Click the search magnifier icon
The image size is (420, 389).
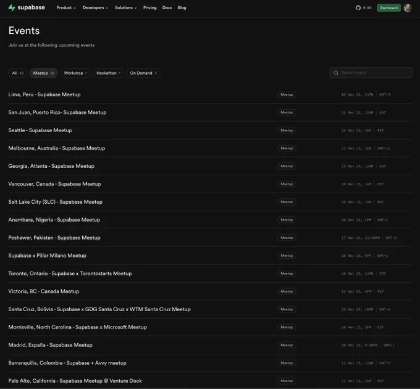click(x=335, y=73)
